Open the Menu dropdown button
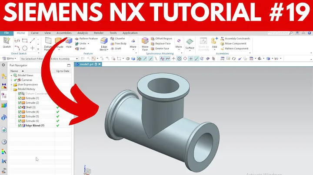 pyautogui.click(x=9, y=58)
